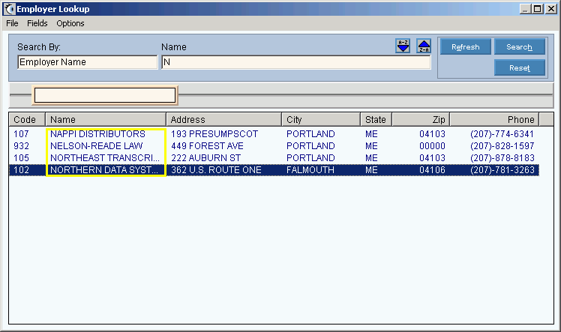Click address 449 FOREST AVE
The height and width of the screenshot is (332, 561).
pyautogui.click(x=207, y=146)
